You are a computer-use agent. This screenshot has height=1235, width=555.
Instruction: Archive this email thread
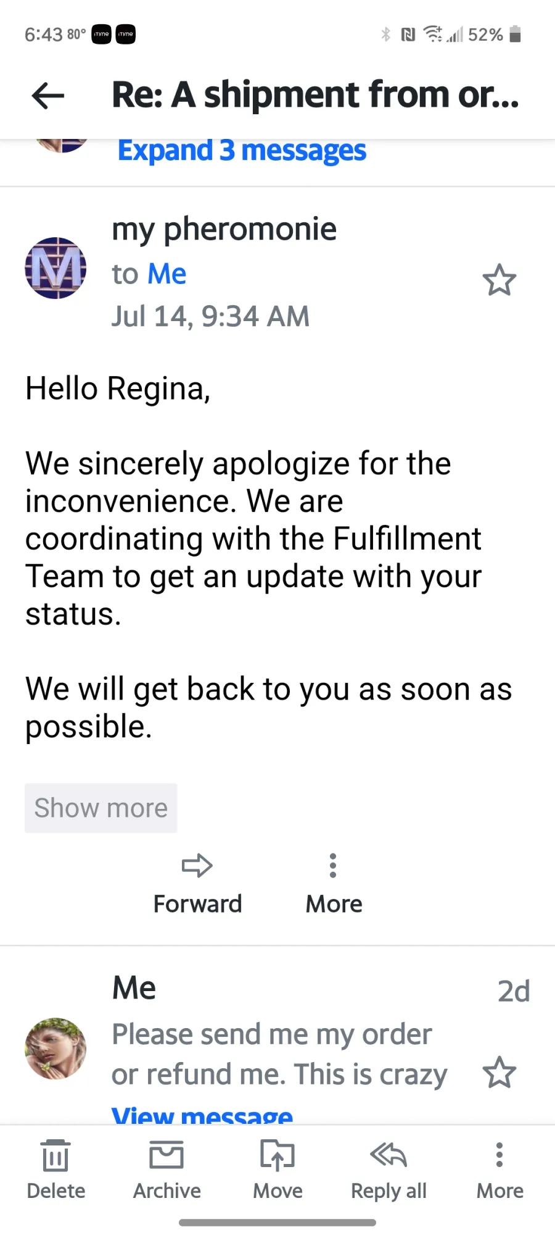(x=166, y=1170)
